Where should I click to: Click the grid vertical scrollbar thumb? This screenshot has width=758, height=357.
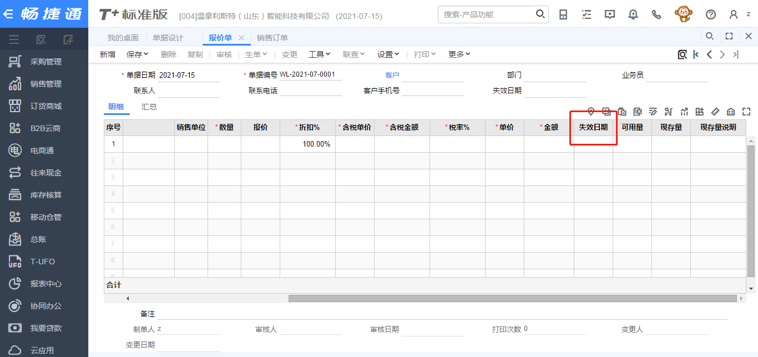(751, 211)
